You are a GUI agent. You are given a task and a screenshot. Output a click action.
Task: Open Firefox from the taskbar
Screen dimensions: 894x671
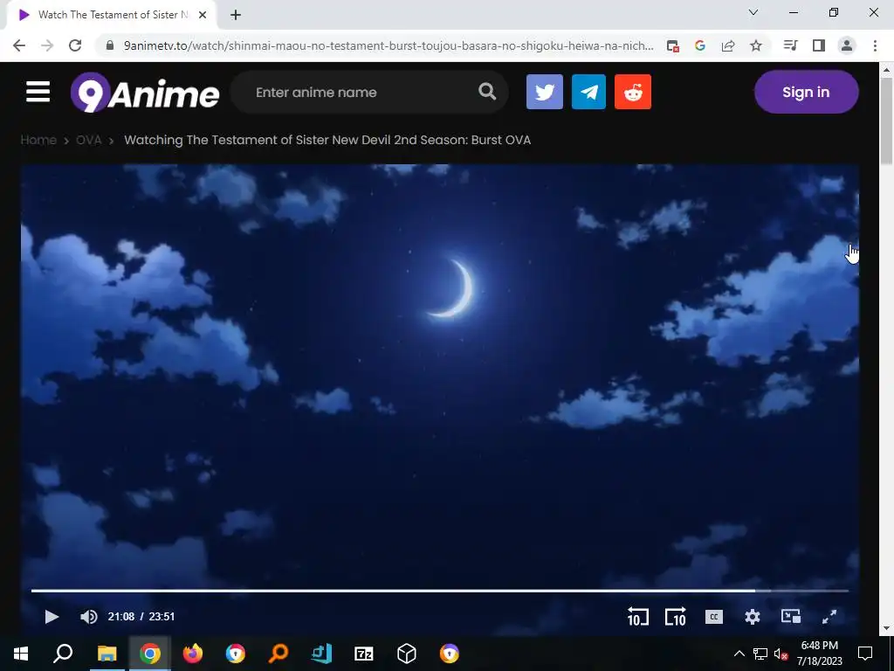pyautogui.click(x=193, y=654)
